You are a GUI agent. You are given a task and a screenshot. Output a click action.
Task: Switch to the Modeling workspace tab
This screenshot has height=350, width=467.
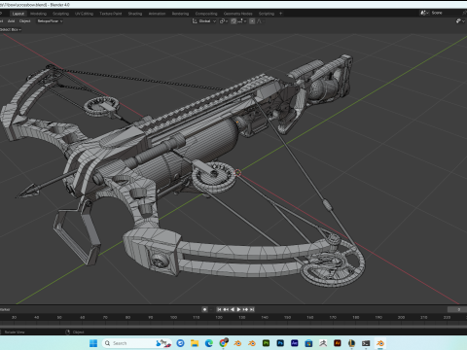(x=38, y=14)
